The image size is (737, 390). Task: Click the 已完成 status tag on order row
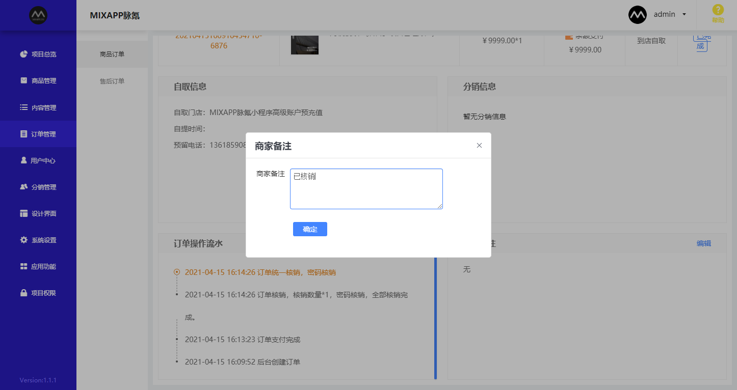point(702,42)
